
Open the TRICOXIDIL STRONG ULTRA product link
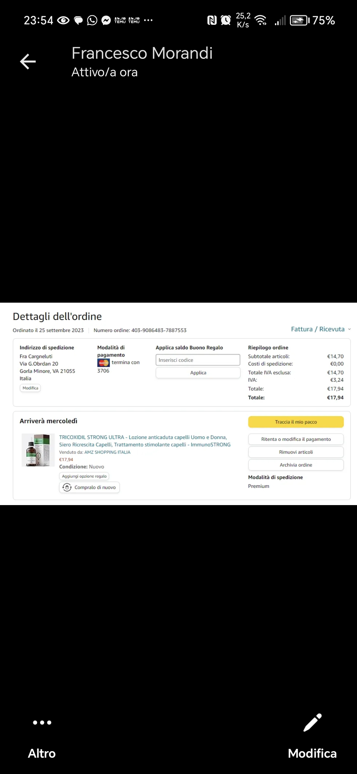[145, 441]
